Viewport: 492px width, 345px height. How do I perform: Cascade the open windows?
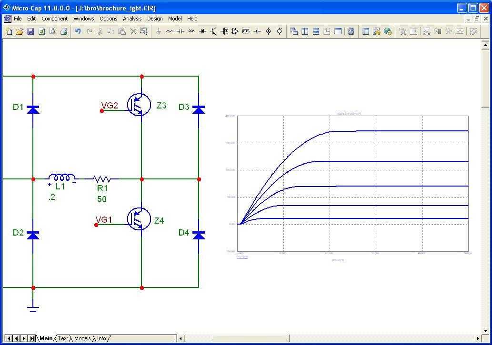[295, 31]
